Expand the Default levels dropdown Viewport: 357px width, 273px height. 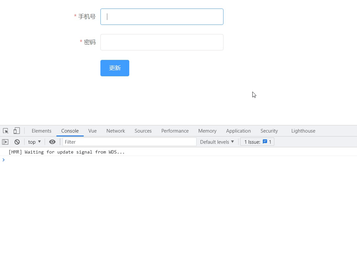tap(217, 142)
